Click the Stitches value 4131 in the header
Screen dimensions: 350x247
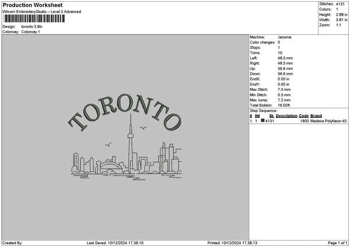(x=340, y=4)
